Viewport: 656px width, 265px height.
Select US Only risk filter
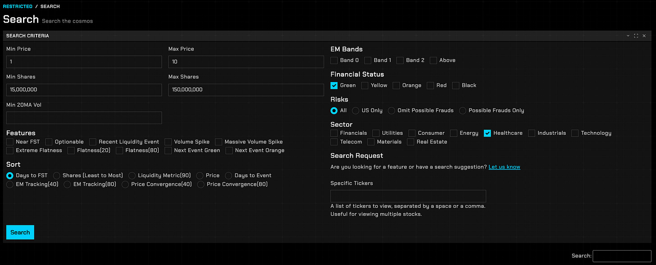click(x=355, y=111)
